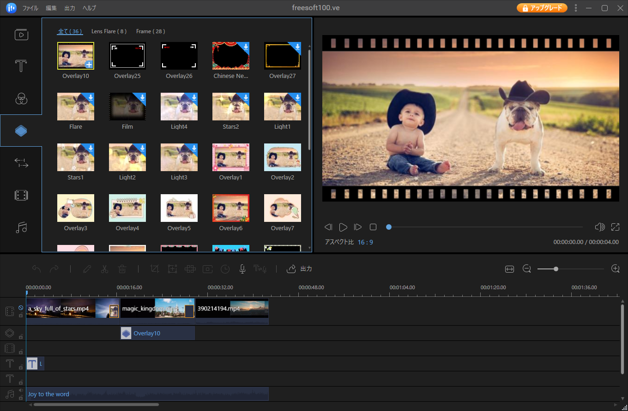Open the Media library sidebar panel
This screenshot has height=411, width=628.
pos(21,35)
